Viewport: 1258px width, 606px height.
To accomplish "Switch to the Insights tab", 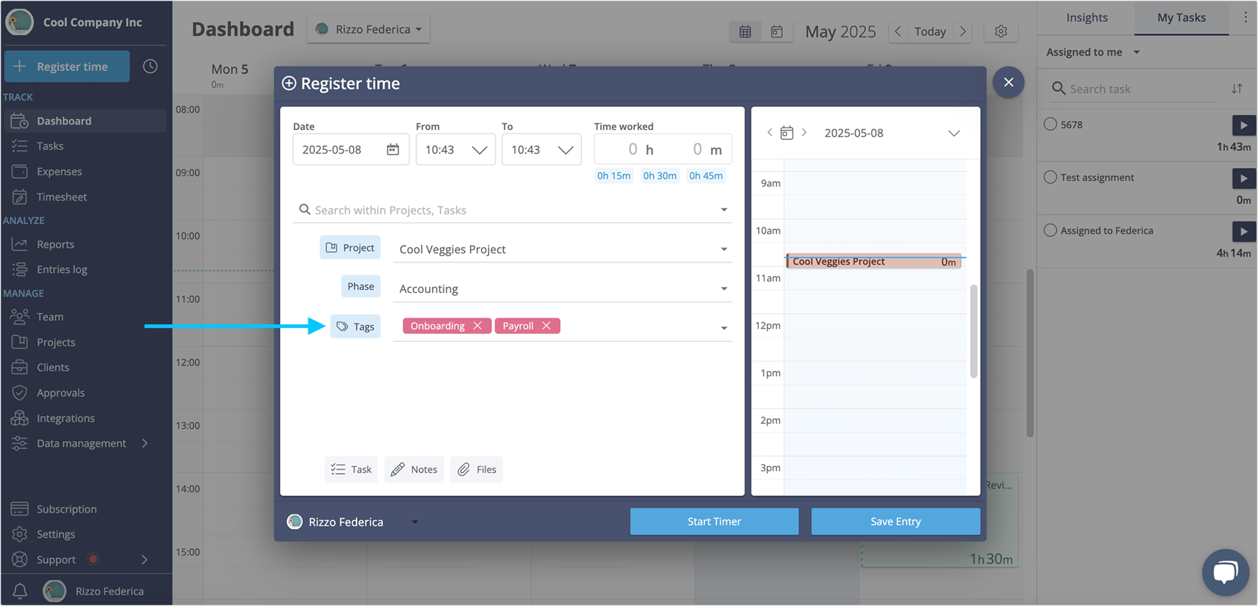I will [x=1086, y=17].
